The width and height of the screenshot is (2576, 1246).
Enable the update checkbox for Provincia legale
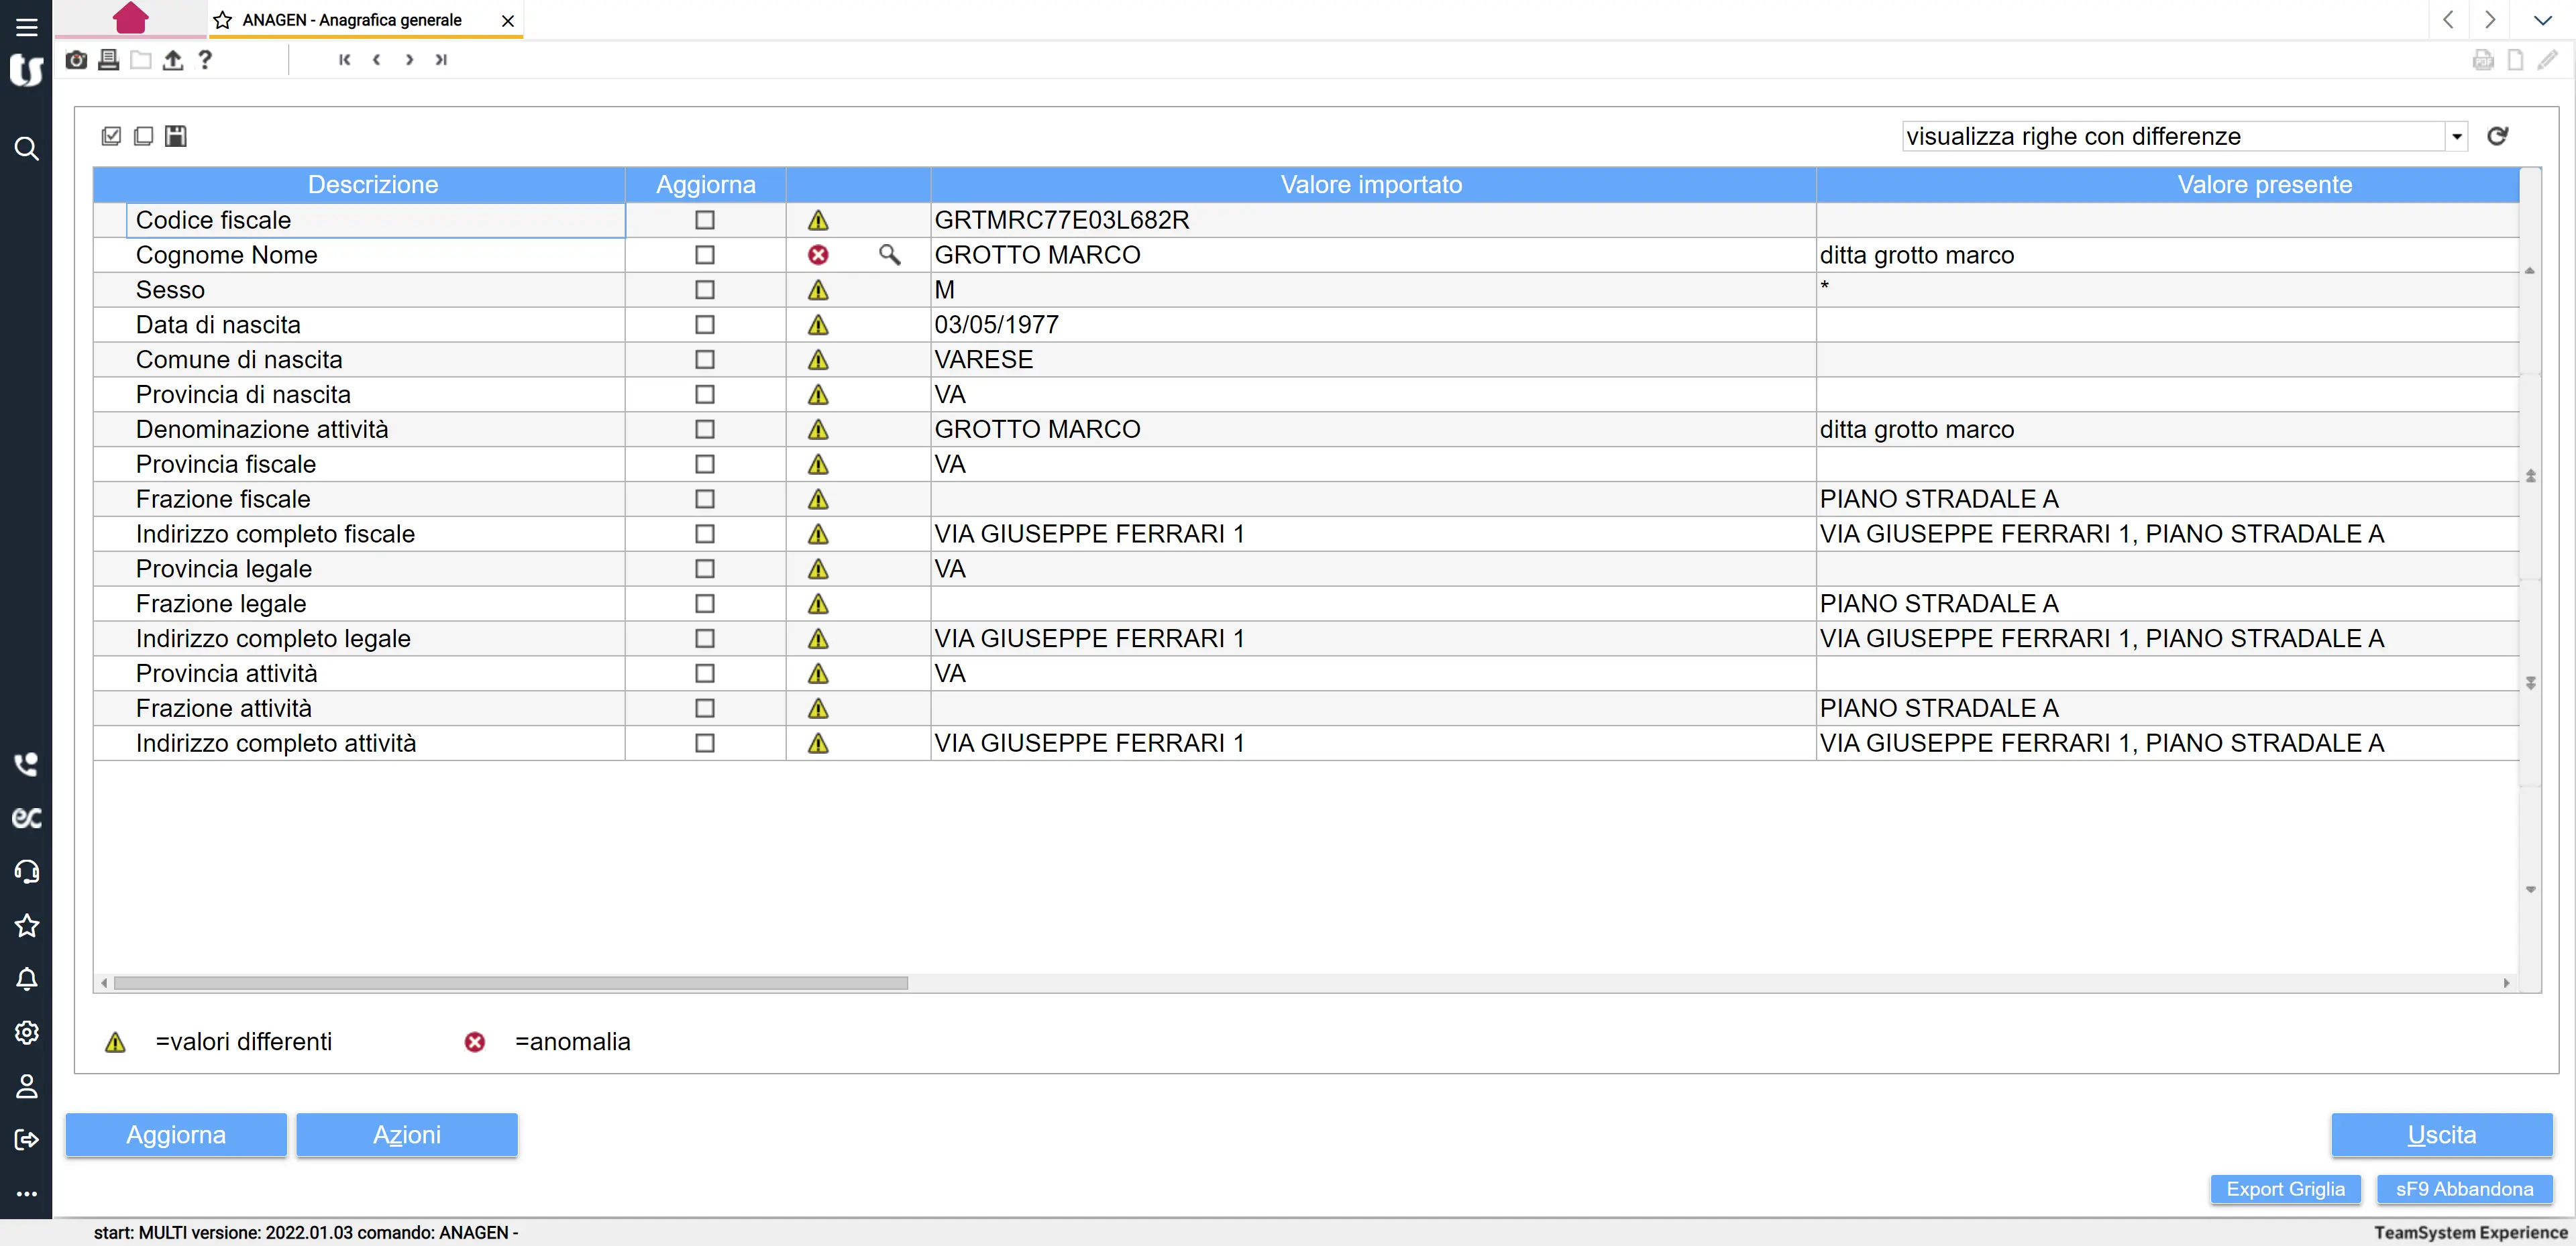click(x=705, y=569)
